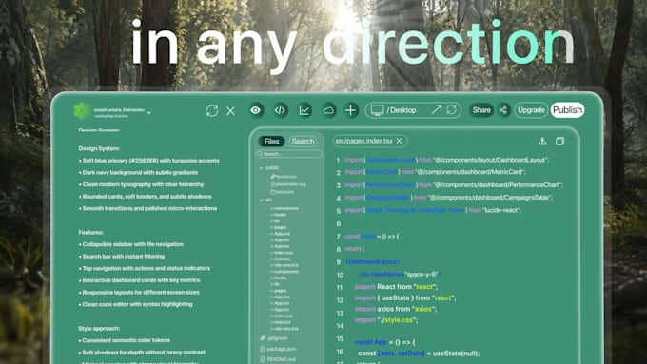Toggle the eye preview mode button
The image size is (647, 364).
(x=256, y=110)
